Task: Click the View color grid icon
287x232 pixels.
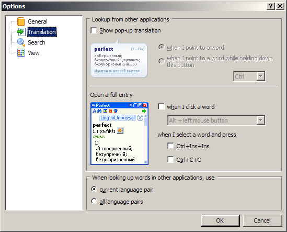Action: (x=21, y=53)
